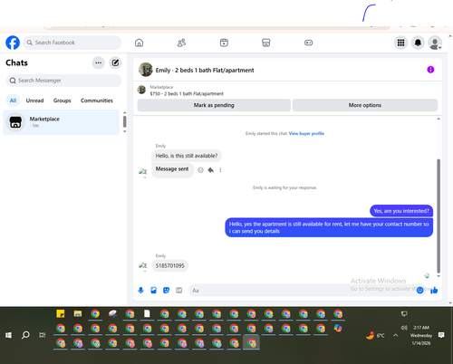Click the chat list scrollbar handle
This screenshot has height=364, width=453.
[124, 121]
